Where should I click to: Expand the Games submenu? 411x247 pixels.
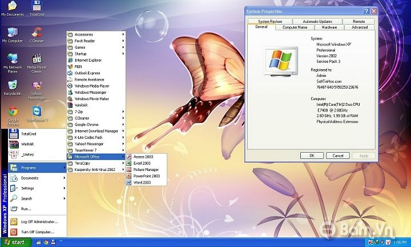[x=96, y=47]
